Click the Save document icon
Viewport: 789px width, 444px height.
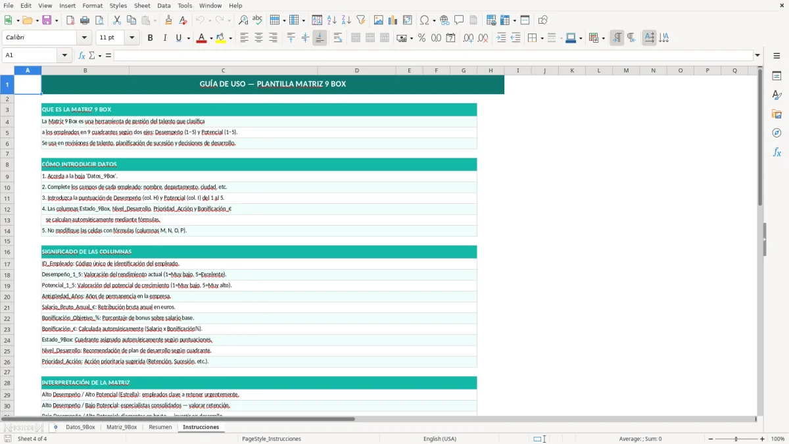(x=47, y=20)
